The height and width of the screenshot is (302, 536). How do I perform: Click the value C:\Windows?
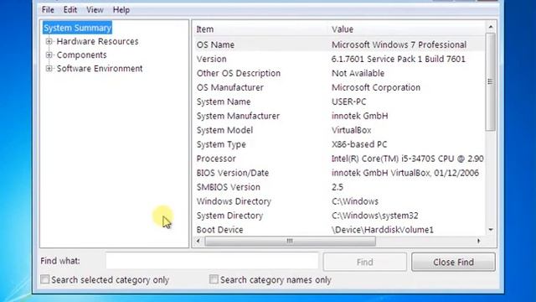[355, 201]
